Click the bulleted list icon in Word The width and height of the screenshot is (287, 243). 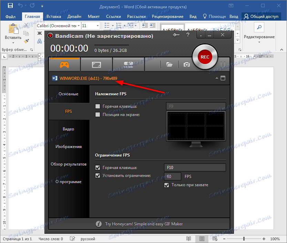point(107,25)
